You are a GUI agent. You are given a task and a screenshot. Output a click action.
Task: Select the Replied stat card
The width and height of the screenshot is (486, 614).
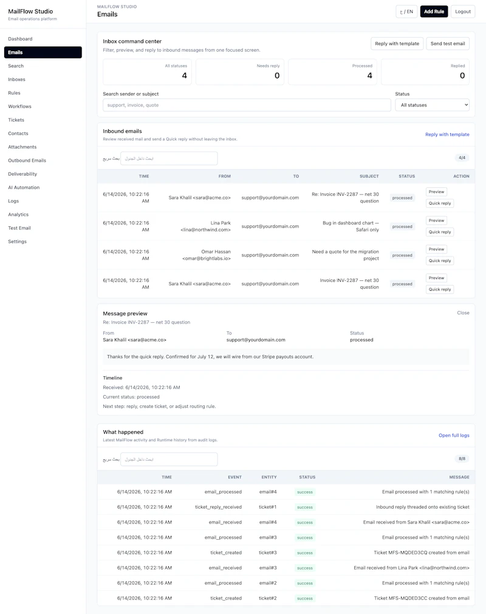tap(425, 72)
